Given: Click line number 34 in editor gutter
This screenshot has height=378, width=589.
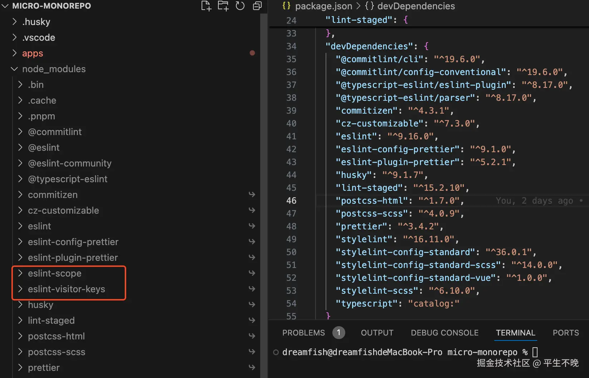Looking at the screenshot, I should (x=291, y=46).
